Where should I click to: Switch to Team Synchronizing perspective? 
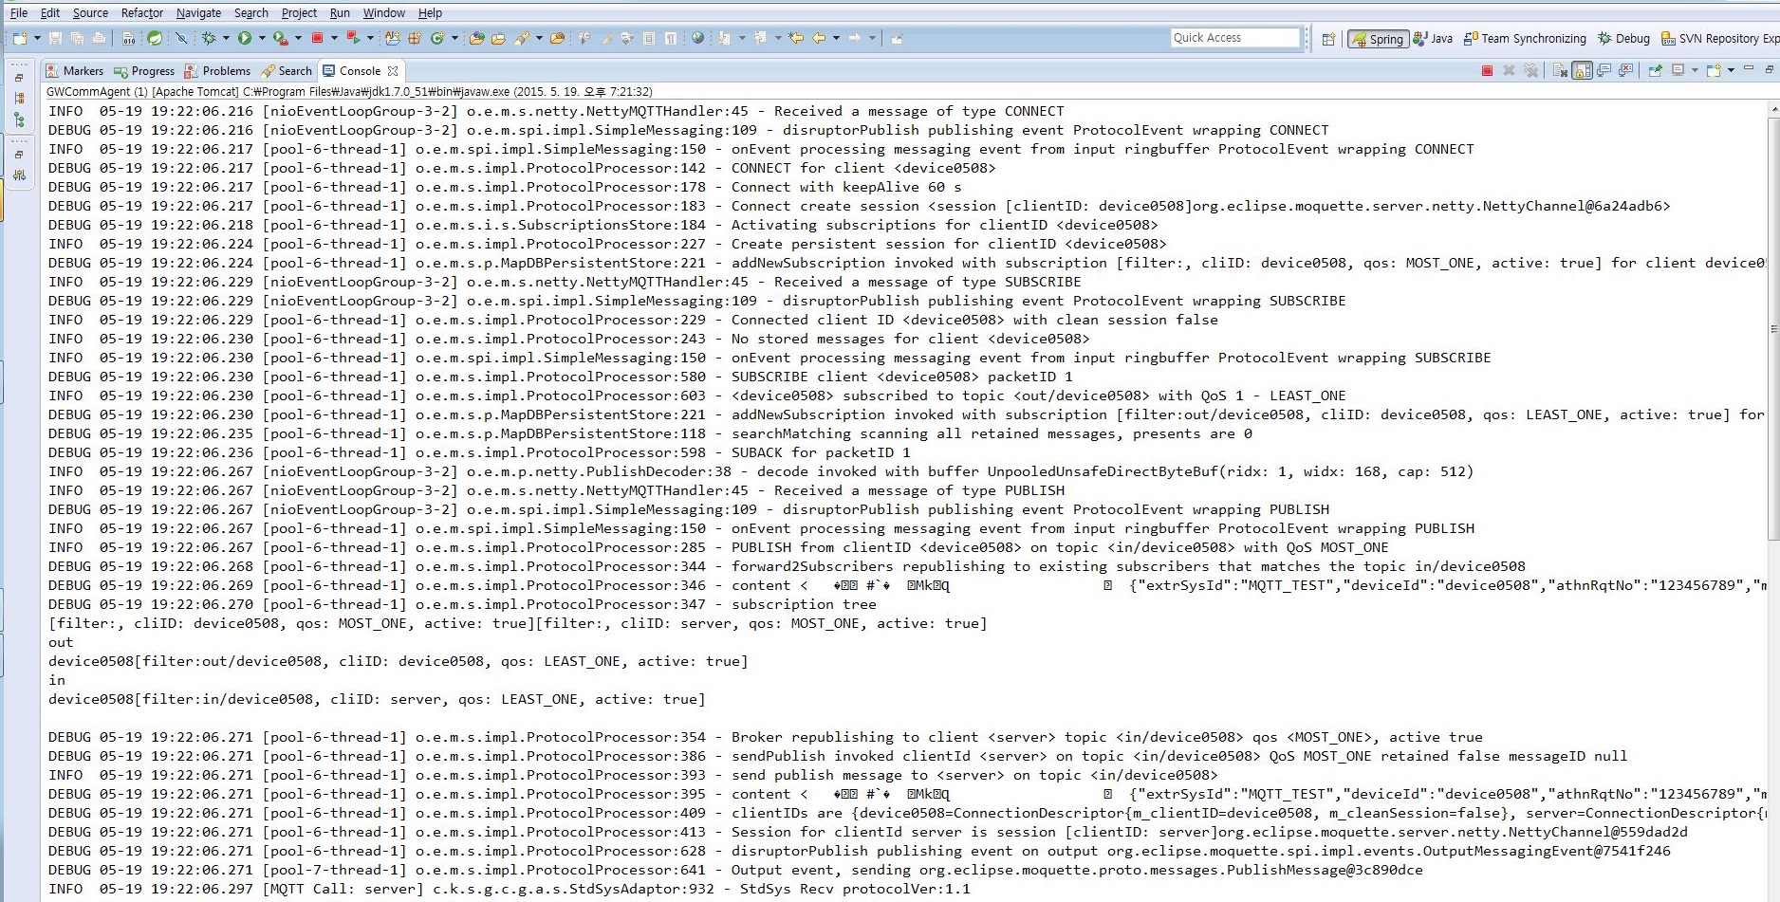1525,39
